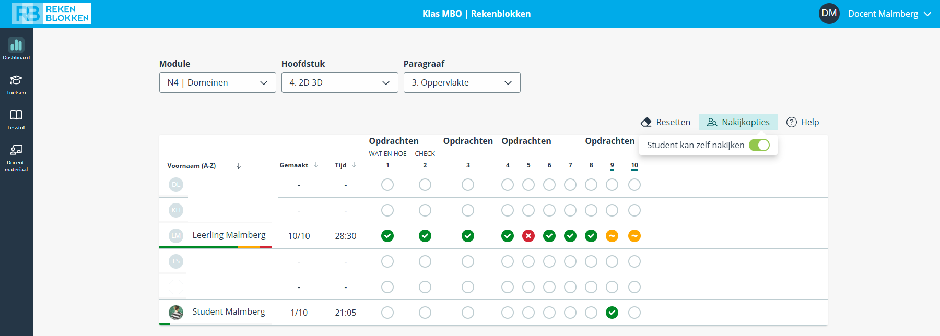
Task: Click LS row empty circle for opdracht 2
Action: 425,261
